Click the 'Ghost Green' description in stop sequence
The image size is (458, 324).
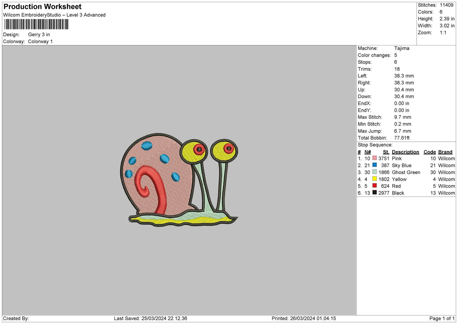406,172
